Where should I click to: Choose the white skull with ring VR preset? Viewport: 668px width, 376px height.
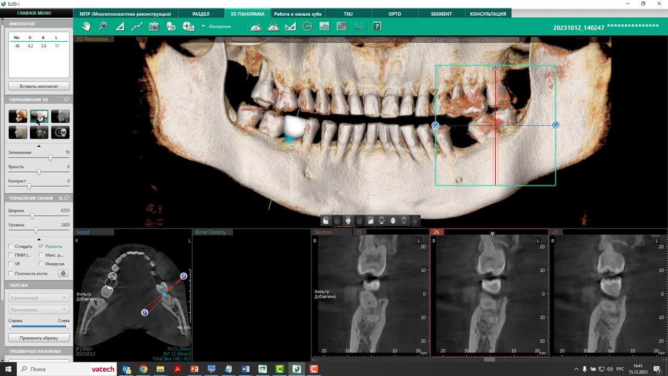tap(60, 132)
